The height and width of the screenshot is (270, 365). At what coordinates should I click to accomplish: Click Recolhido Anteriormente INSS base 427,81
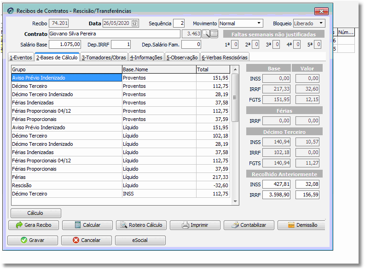(276, 184)
